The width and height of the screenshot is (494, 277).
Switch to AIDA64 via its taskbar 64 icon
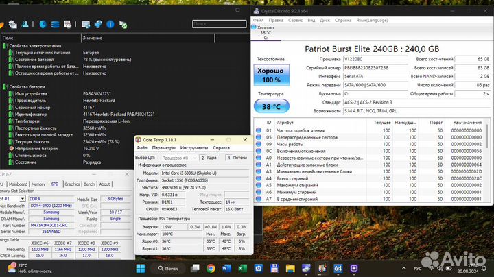338,268
